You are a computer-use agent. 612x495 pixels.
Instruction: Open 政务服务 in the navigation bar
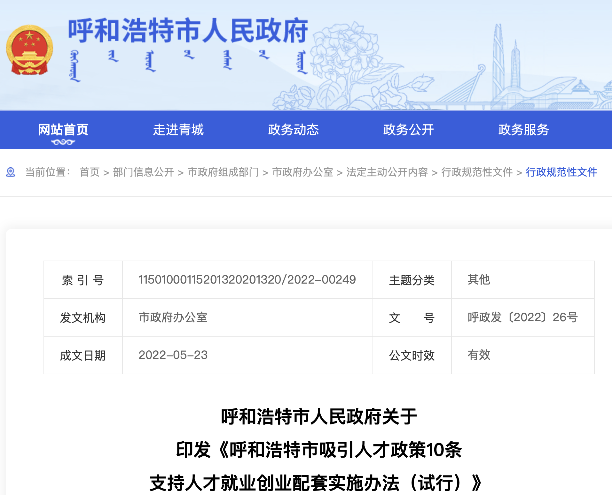pos(523,130)
